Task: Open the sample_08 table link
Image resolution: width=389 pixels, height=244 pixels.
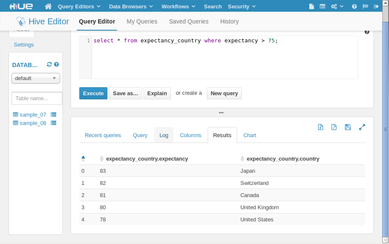Action: 33,123
